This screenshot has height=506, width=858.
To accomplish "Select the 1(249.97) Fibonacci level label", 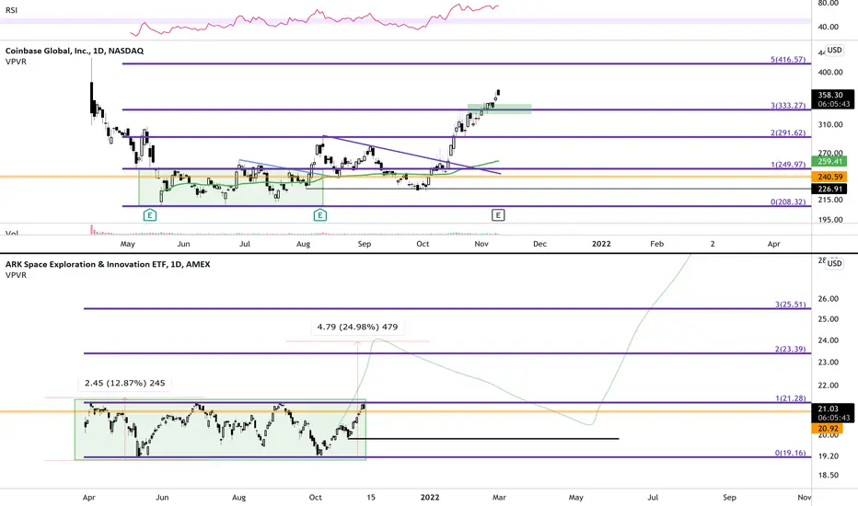I will (x=788, y=164).
